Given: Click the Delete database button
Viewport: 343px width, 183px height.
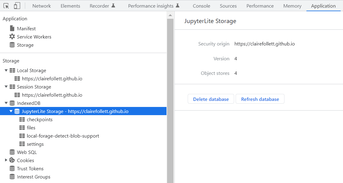Looking at the screenshot, I should tap(211, 99).
